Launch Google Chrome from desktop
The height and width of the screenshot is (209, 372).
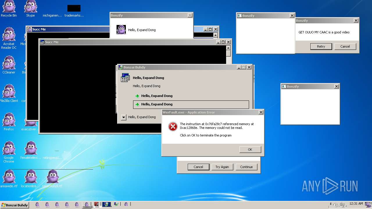point(9,152)
